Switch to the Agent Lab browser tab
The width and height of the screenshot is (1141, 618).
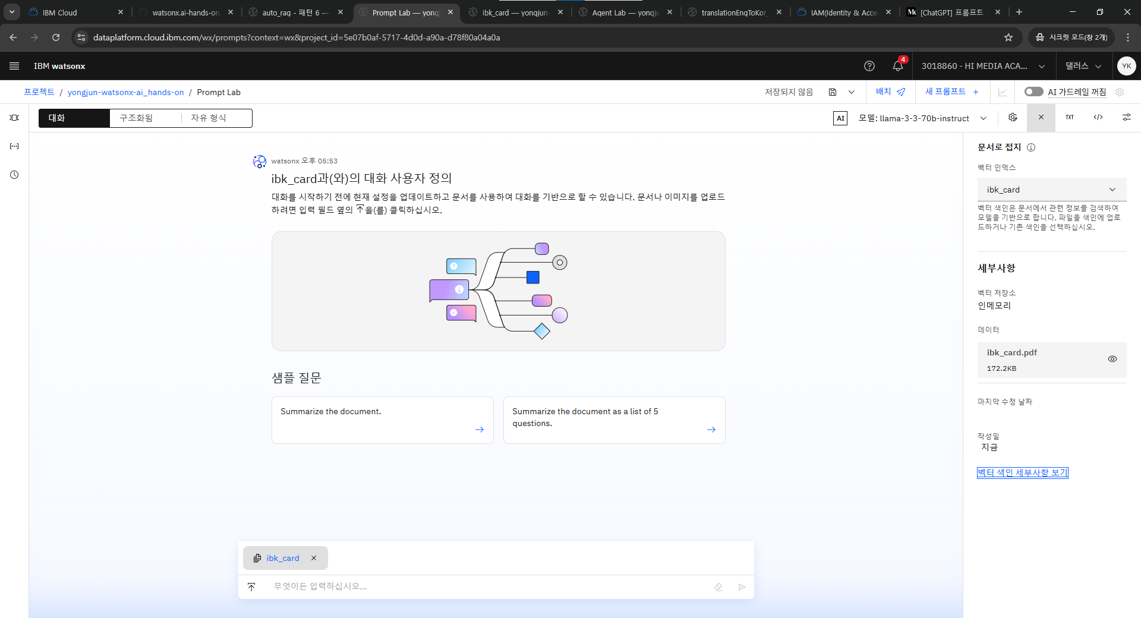(626, 12)
